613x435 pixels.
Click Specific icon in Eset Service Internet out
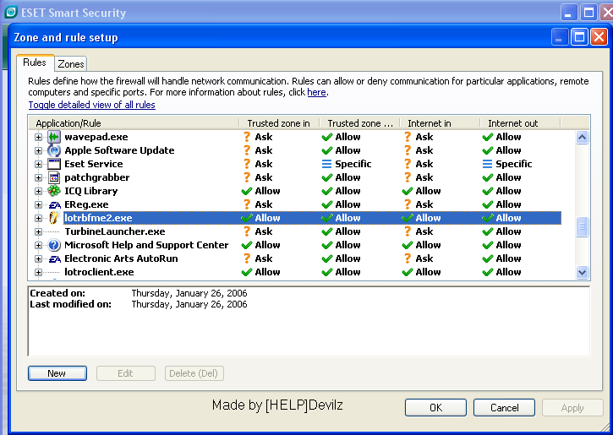(487, 164)
